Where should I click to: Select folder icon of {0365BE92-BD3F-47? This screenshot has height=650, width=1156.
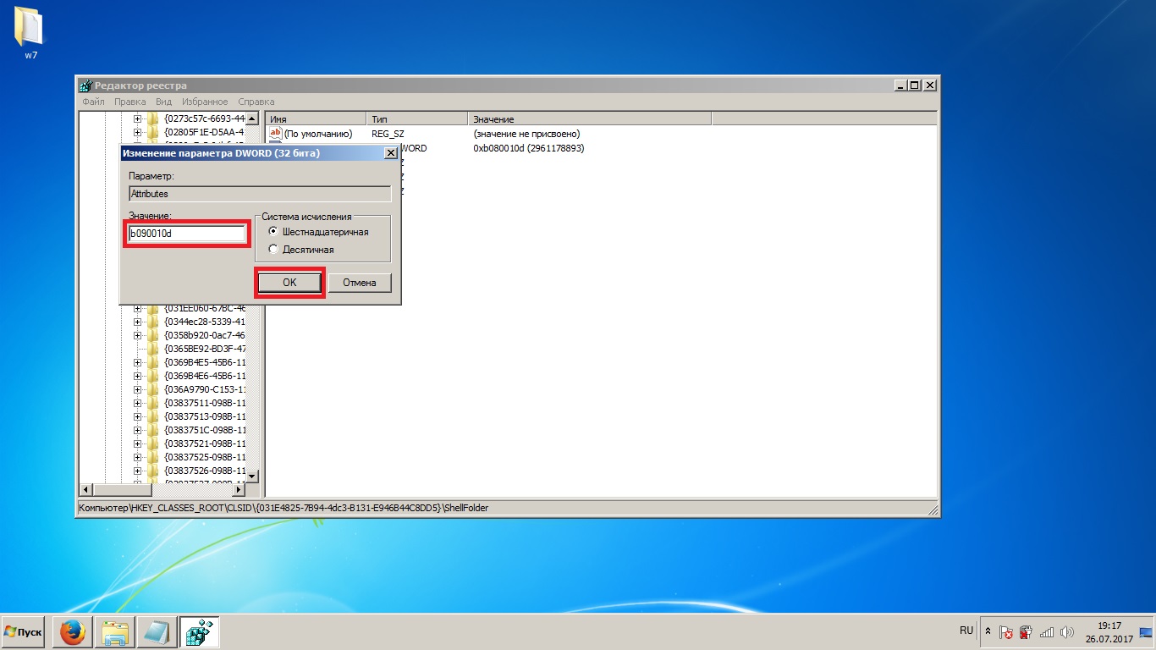[152, 349]
